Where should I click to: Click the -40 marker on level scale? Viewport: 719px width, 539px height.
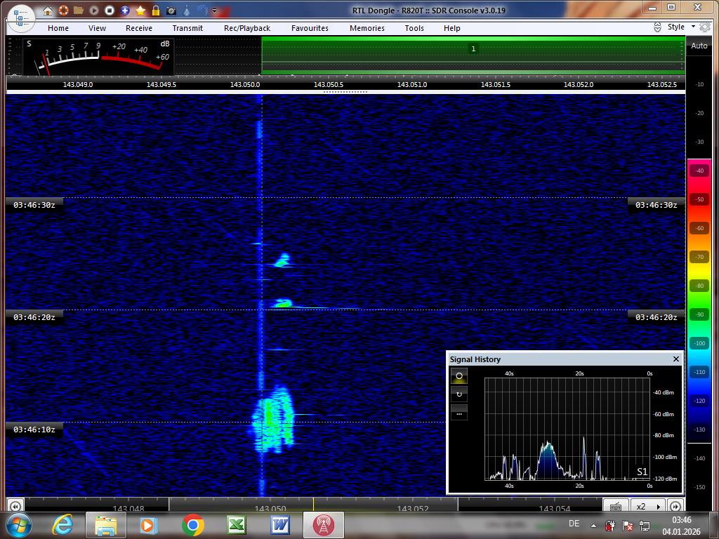tap(699, 171)
